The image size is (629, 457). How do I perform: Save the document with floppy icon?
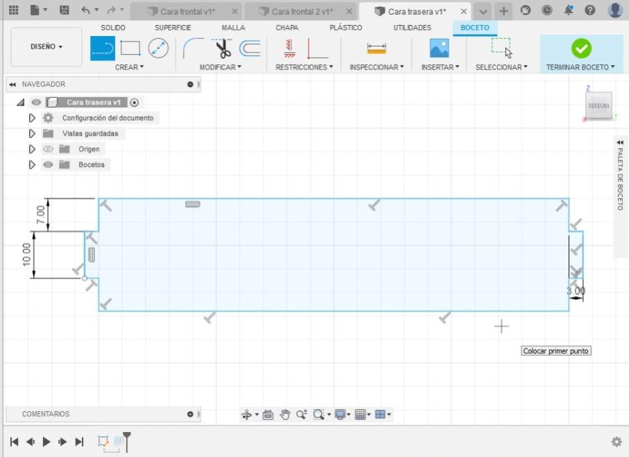point(64,10)
